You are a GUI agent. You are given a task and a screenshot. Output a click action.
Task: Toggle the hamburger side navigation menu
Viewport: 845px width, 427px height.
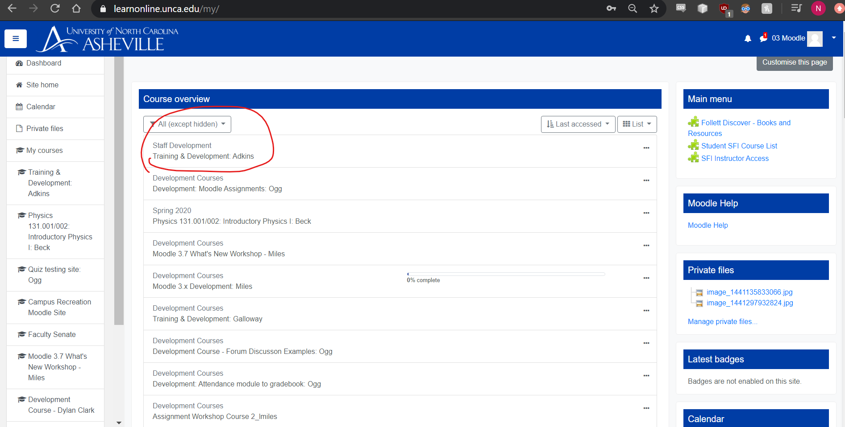click(16, 39)
